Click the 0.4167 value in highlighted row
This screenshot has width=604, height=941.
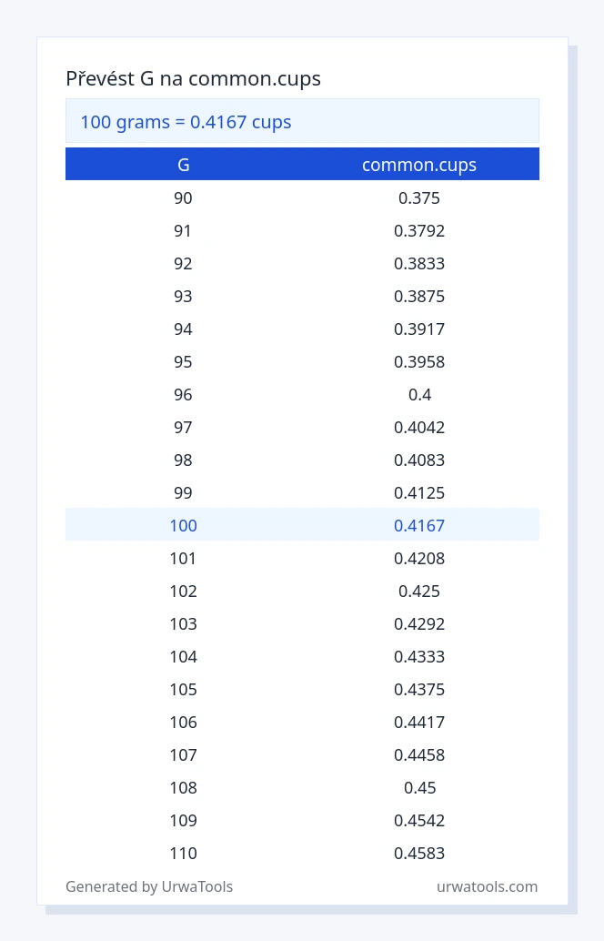(419, 525)
